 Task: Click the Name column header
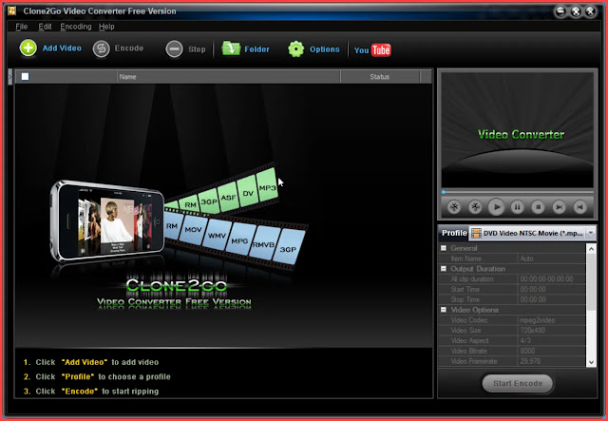point(229,76)
